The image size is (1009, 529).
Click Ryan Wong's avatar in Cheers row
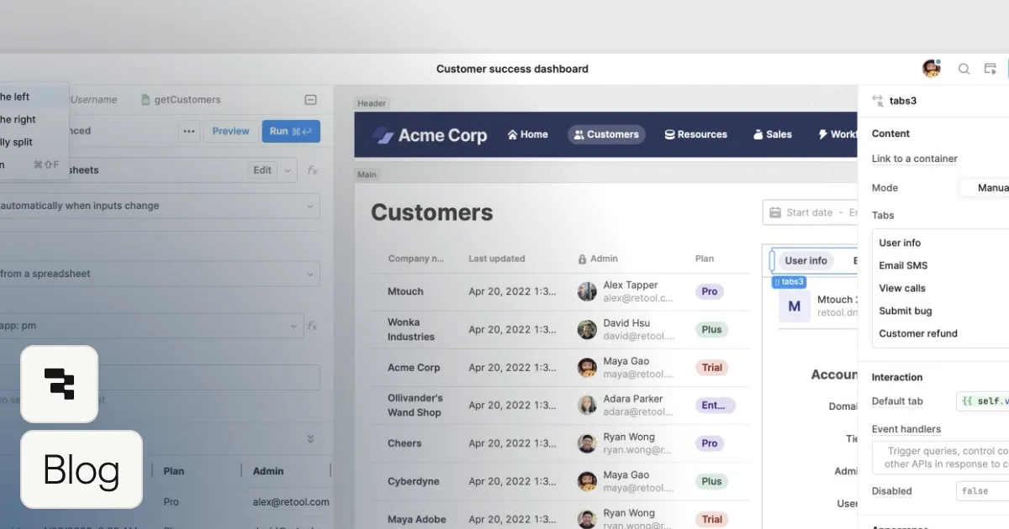coord(587,443)
